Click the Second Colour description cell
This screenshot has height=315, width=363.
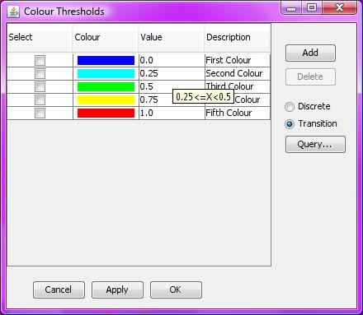pos(238,73)
